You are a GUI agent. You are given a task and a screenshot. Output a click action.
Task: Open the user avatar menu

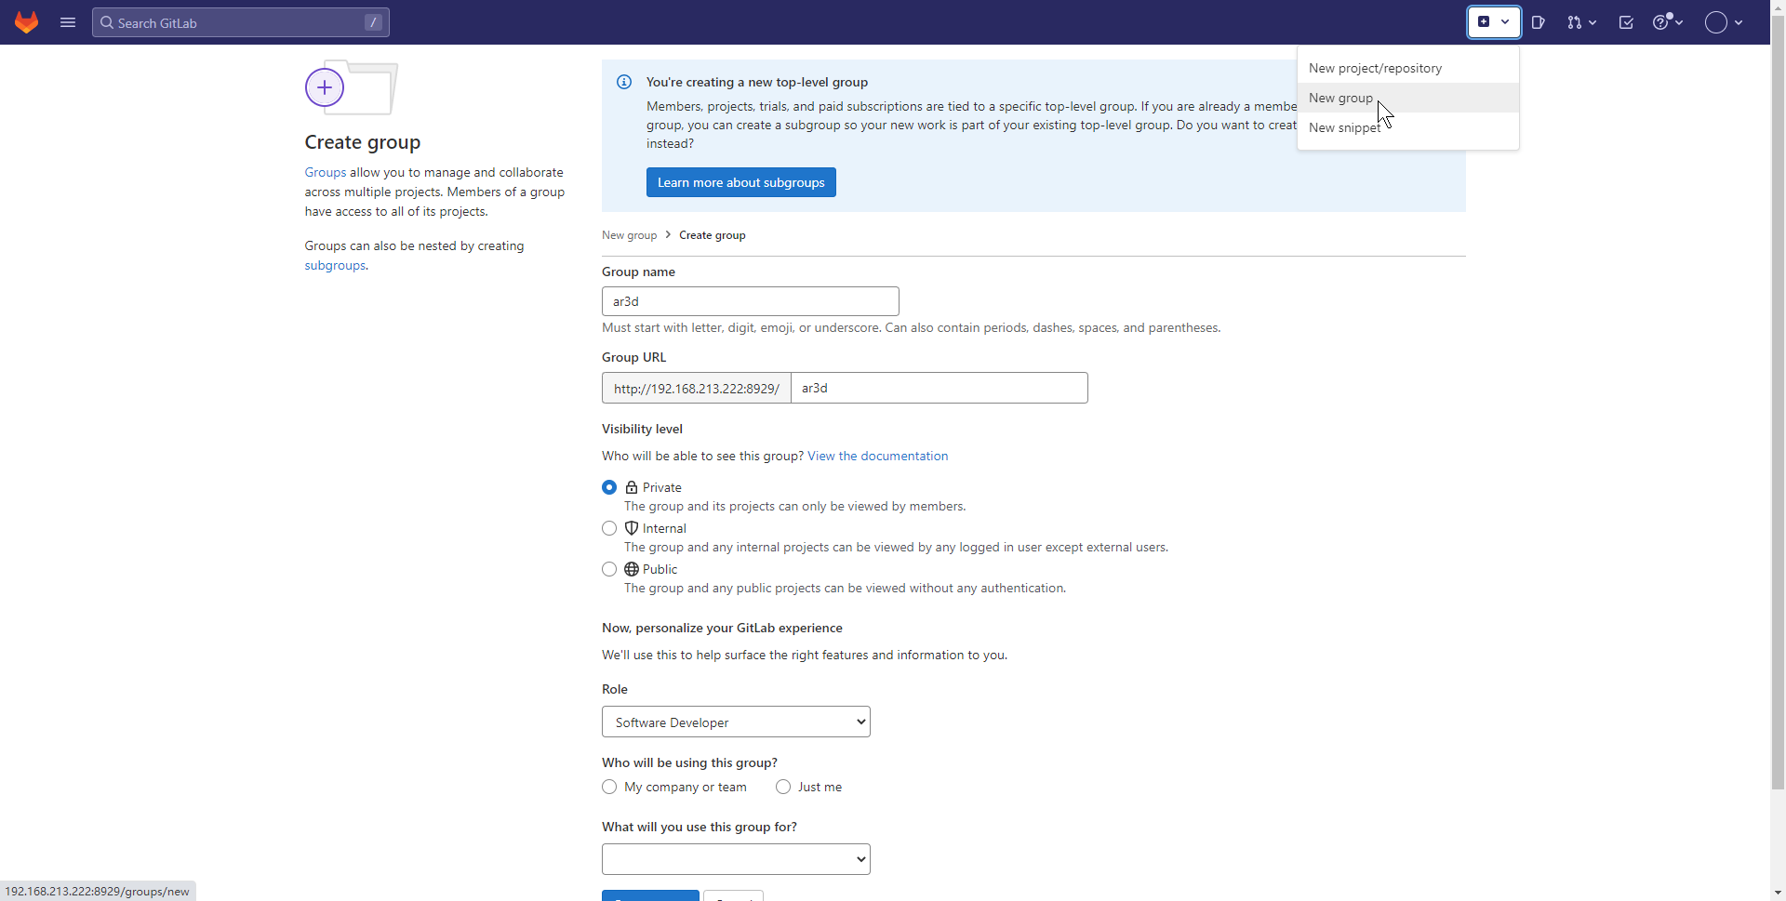1723,22
